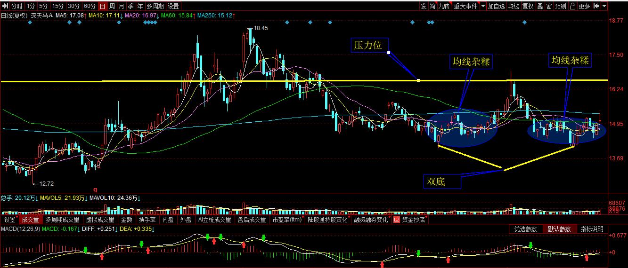Select the 换手率 turnover tab
Viewport: 628px width, 268px height.
tap(147, 220)
